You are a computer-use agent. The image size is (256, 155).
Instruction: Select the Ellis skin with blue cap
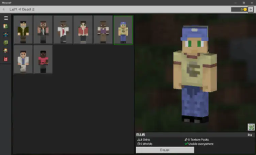coord(123,30)
